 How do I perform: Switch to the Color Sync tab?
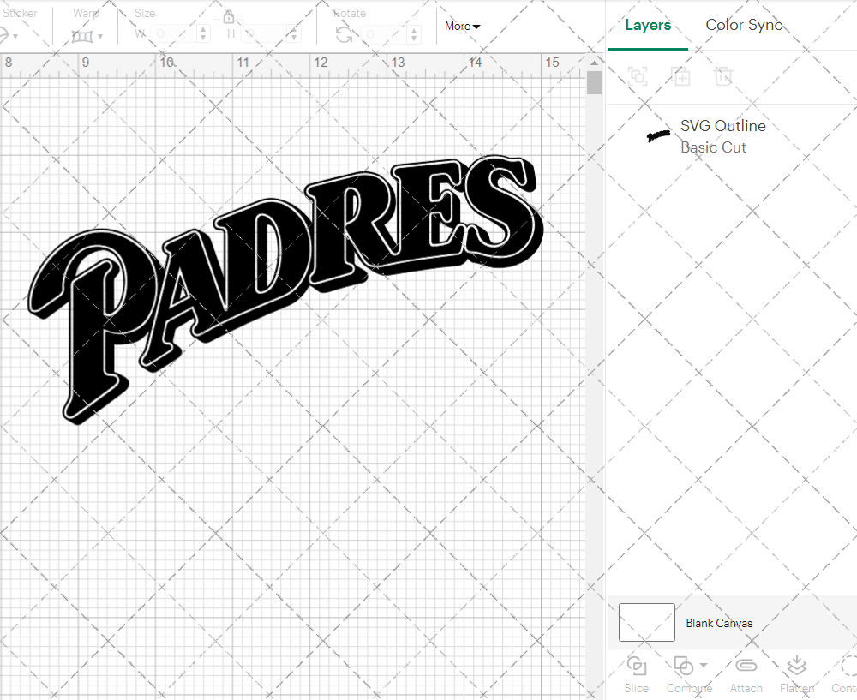[744, 25]
